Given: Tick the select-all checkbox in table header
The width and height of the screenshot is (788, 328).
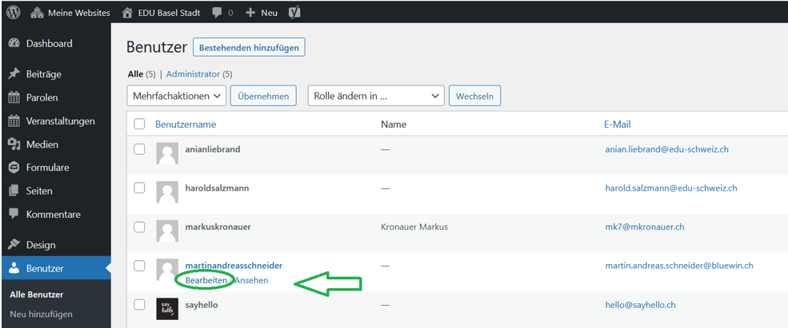Looking at the screenshot, I should click(x=140, y=124).
